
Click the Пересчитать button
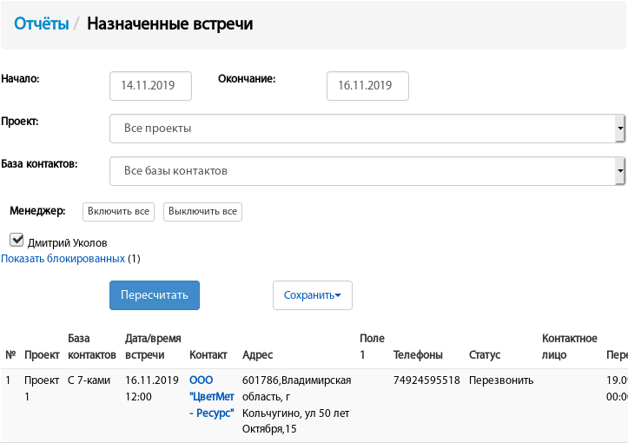(x=155, y=295)
